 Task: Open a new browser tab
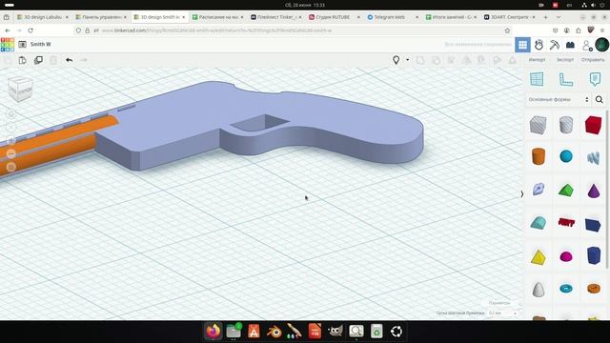tap(545, 17)
